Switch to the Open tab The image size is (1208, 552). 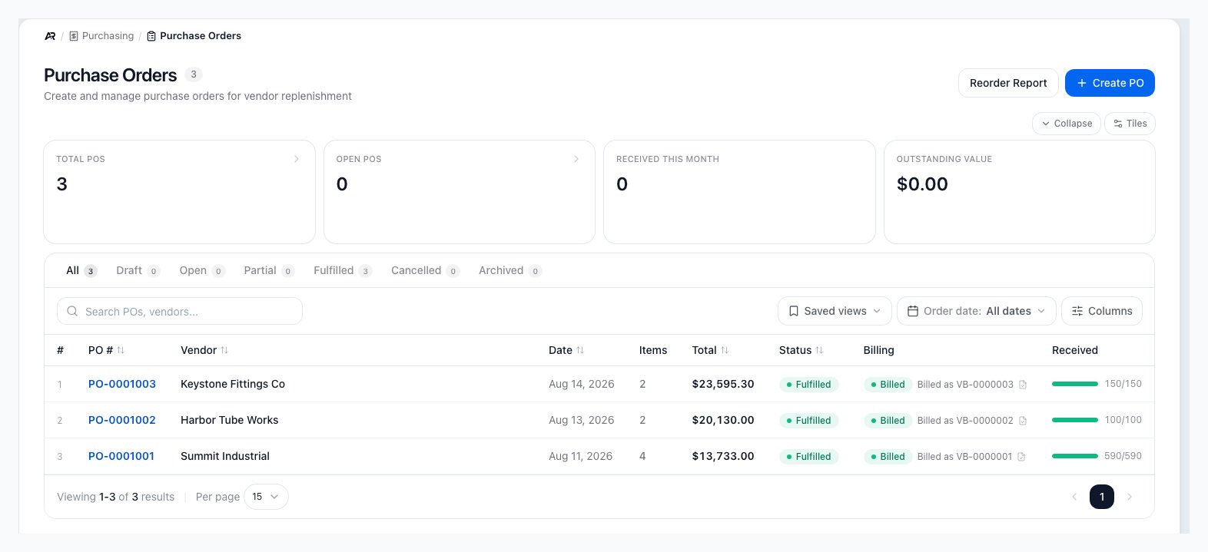click(x=201, y=271)
